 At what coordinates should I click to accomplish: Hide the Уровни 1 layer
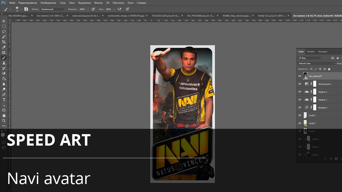click(x=300, y=100)
